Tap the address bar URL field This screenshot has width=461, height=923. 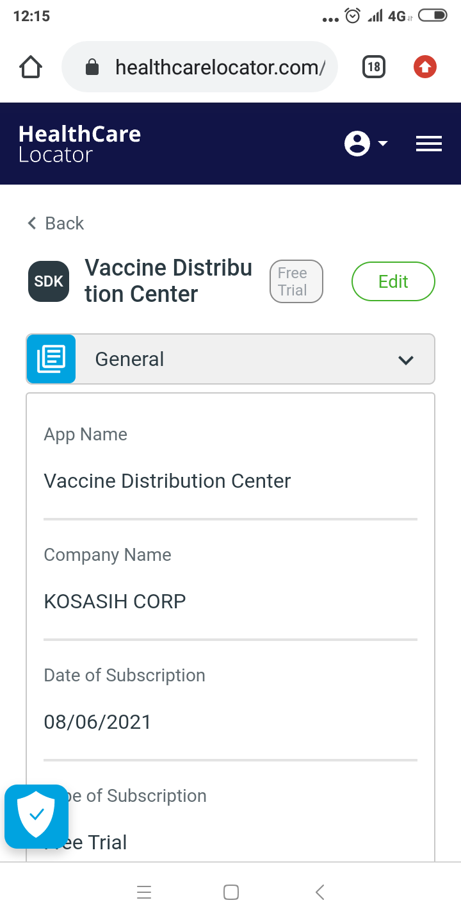(218, 67)
